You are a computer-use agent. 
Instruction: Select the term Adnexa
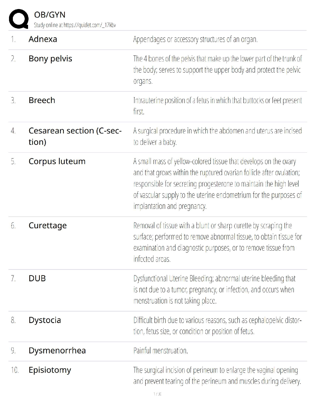point(43,39)
